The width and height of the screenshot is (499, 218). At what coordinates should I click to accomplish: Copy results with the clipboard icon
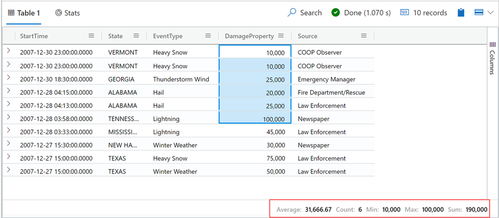[461, 12]
